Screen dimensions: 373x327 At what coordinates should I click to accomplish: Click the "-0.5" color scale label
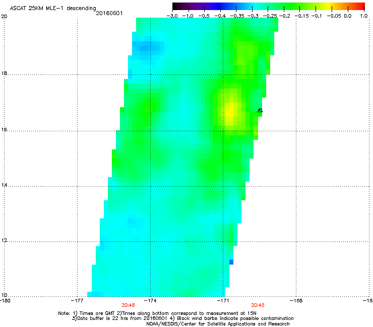pyautogui.click(x=204, y=16)
